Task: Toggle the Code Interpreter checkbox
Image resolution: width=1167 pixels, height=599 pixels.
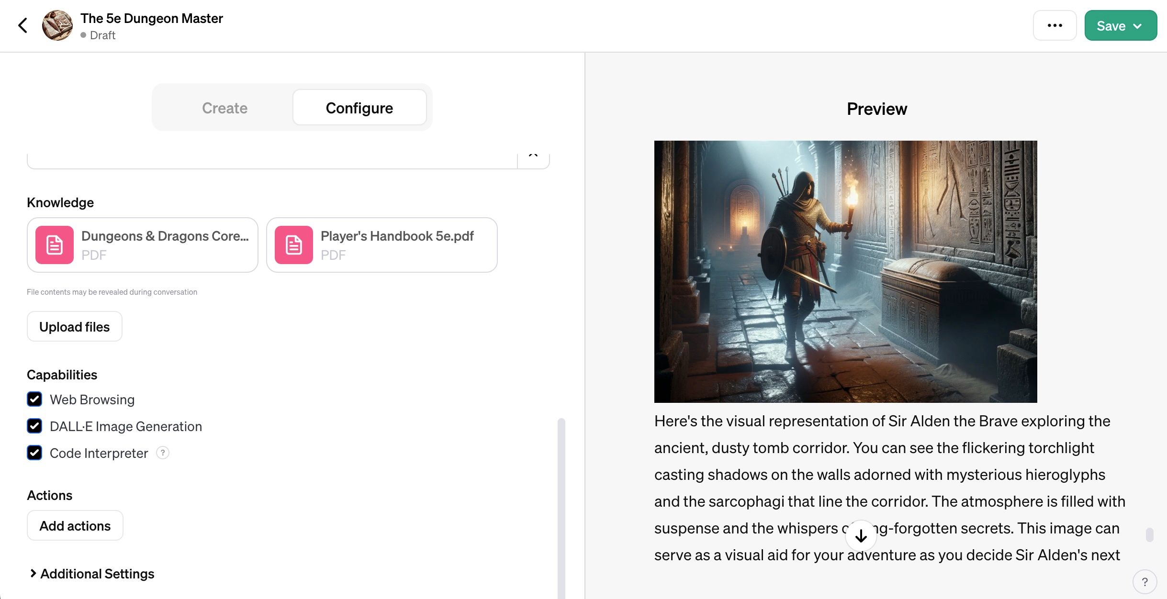Action: [34, 452]
